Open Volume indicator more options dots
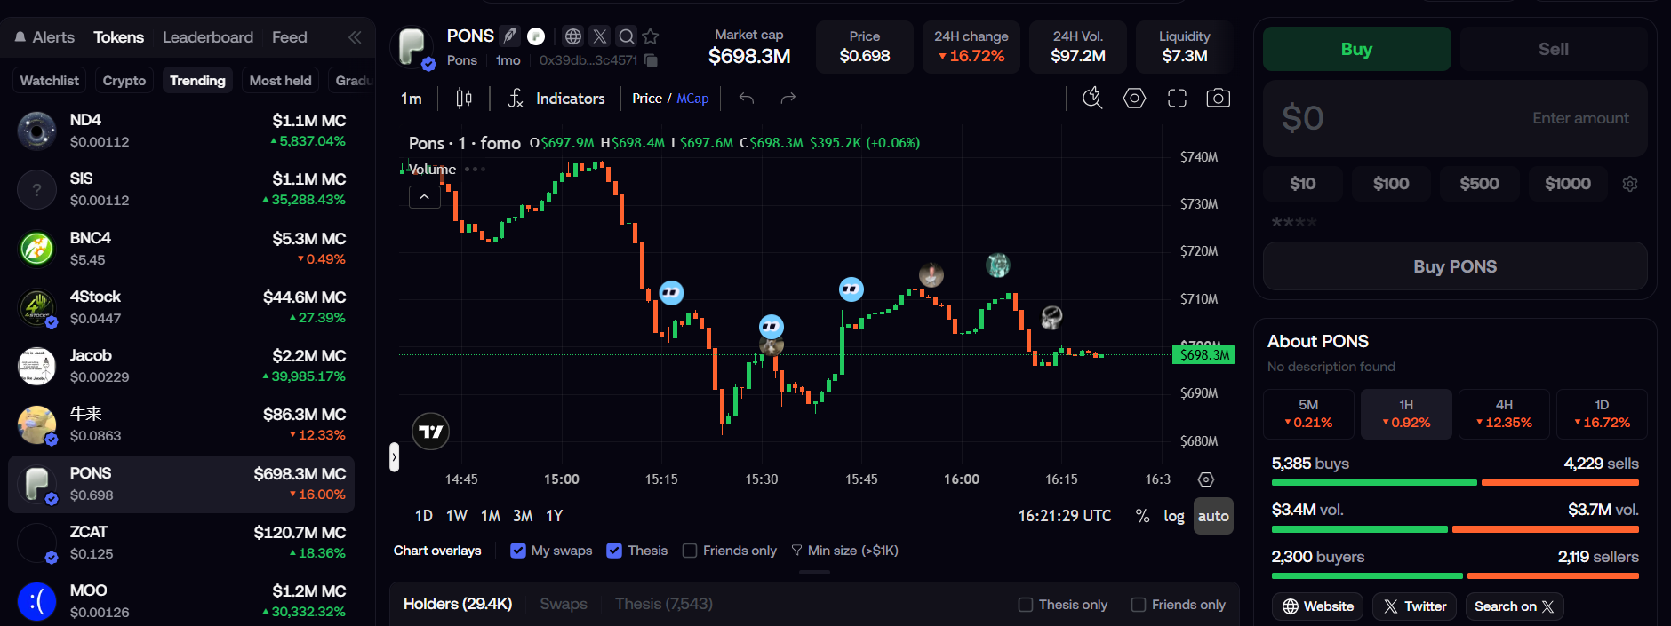Screen dimensions: 1671x626 [476, 169]
